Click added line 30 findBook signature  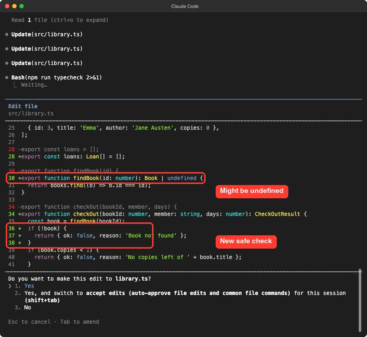click(106, 178)
